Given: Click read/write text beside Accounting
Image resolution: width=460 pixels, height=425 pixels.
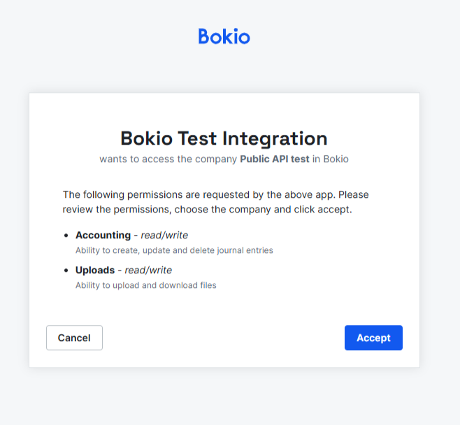Looking at the screenshot, I should tap(164, 236).
